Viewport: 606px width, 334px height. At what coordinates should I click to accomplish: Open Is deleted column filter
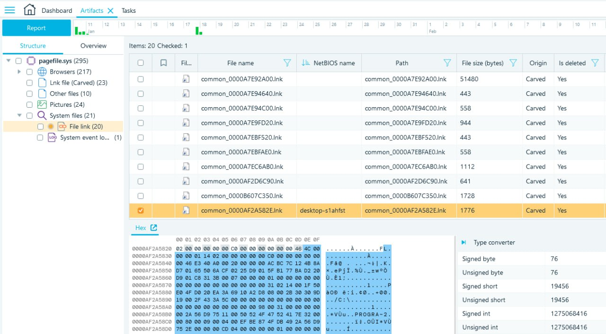[595, 63]
